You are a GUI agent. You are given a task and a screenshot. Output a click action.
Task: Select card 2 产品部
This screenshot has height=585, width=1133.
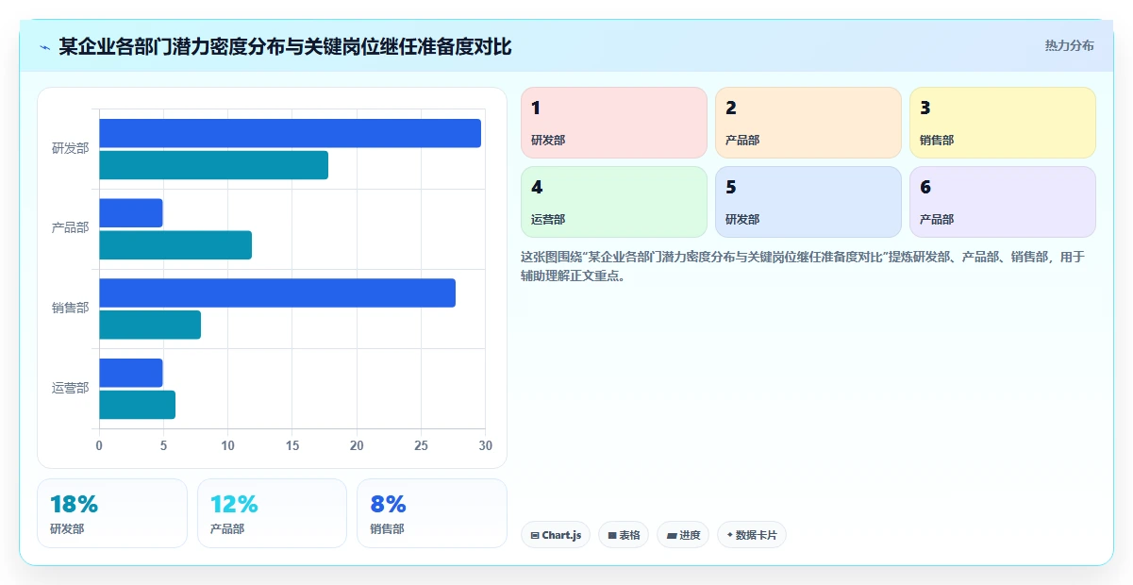[808, 123]
